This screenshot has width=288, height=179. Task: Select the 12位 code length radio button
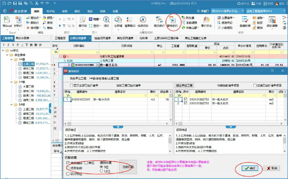tap(102, 171)
